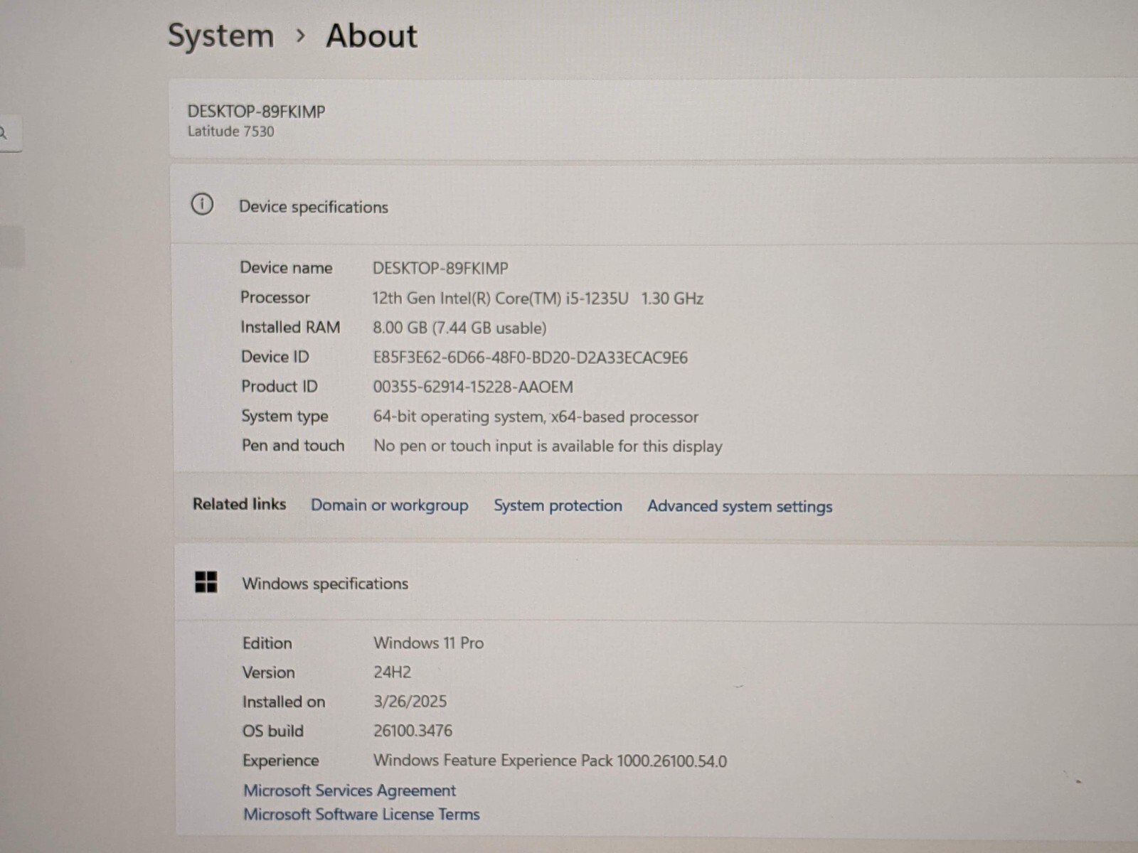Go back to System in breadcrumb
This screenshot has width=1138, height=853.
point(220,36)
